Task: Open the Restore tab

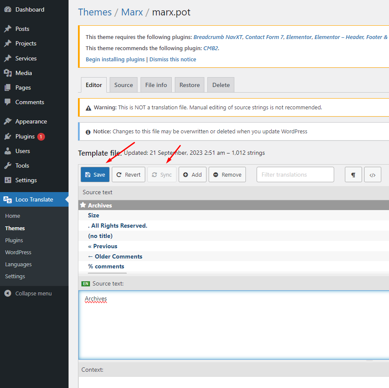Action: [x=189, y=85]
